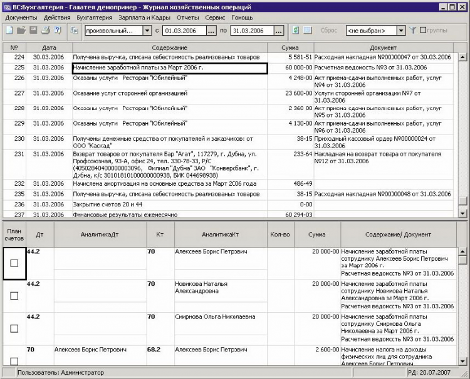
Task: Open help via the question mark icon
Action: pos(58,30)
